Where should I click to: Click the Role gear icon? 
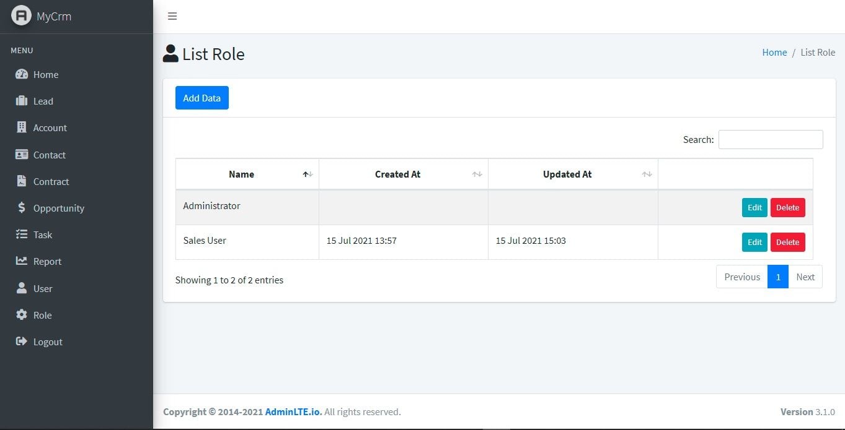pyautogui.click(x=22, y=315)
